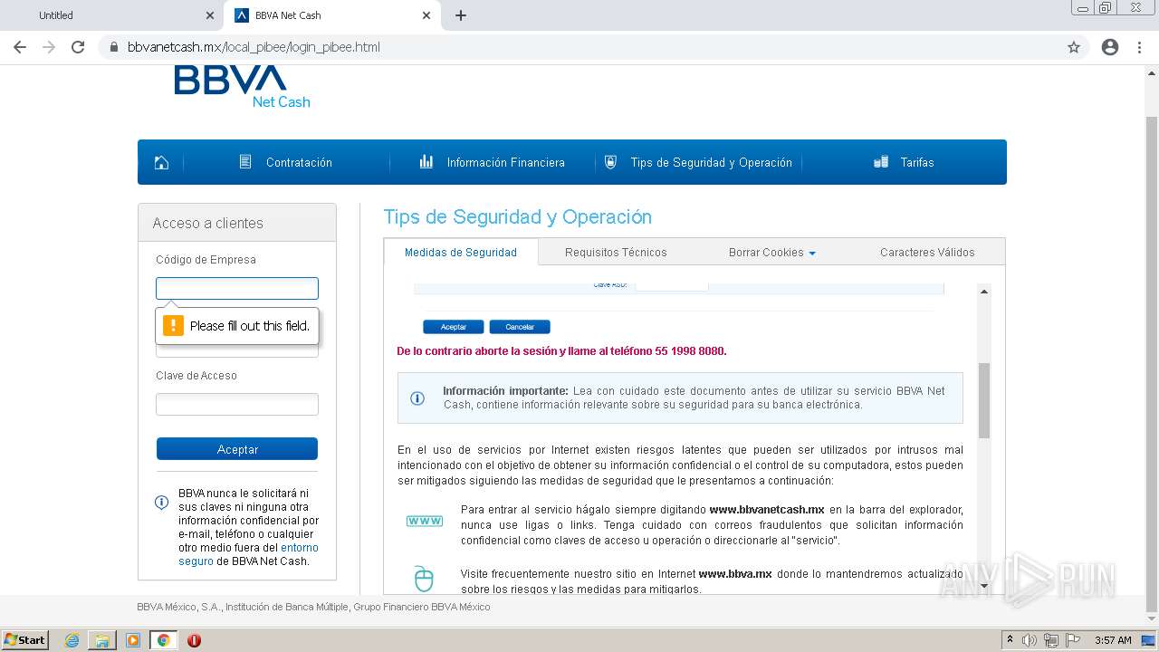Open the Contratación menu item
Screen dimensions: 1159x652
pyautogui.click(x=299, y=163)
